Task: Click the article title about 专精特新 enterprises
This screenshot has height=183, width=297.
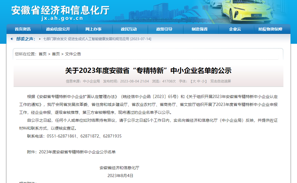Action: [x=148, y=71]
